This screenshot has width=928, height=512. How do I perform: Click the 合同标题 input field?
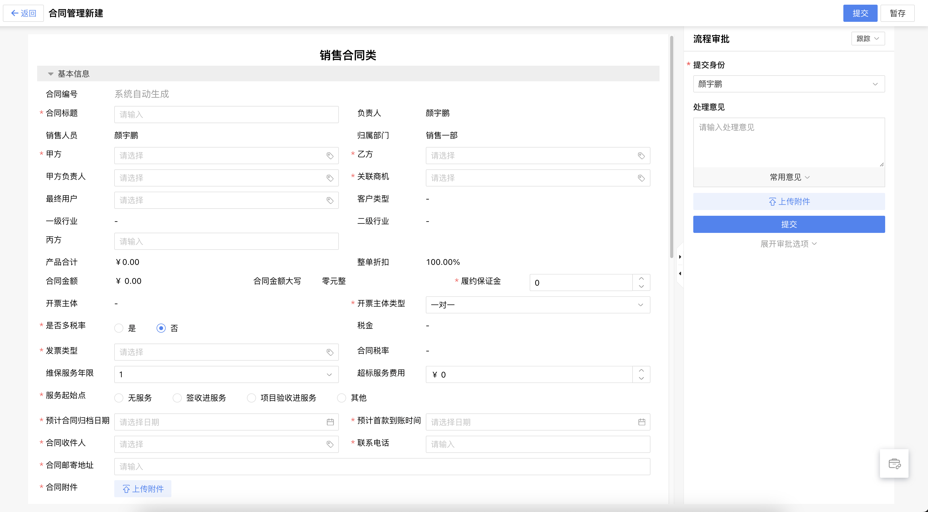(226, 114)
